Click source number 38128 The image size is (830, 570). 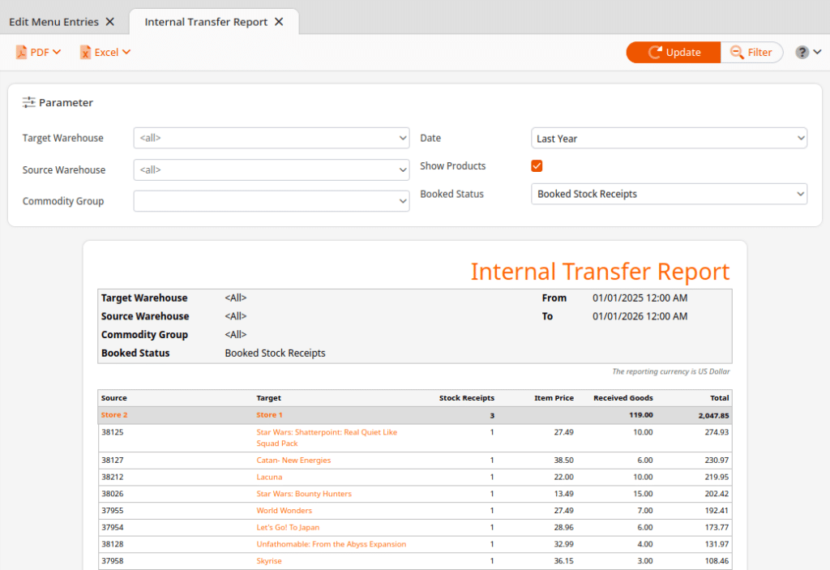pos(112,544)
